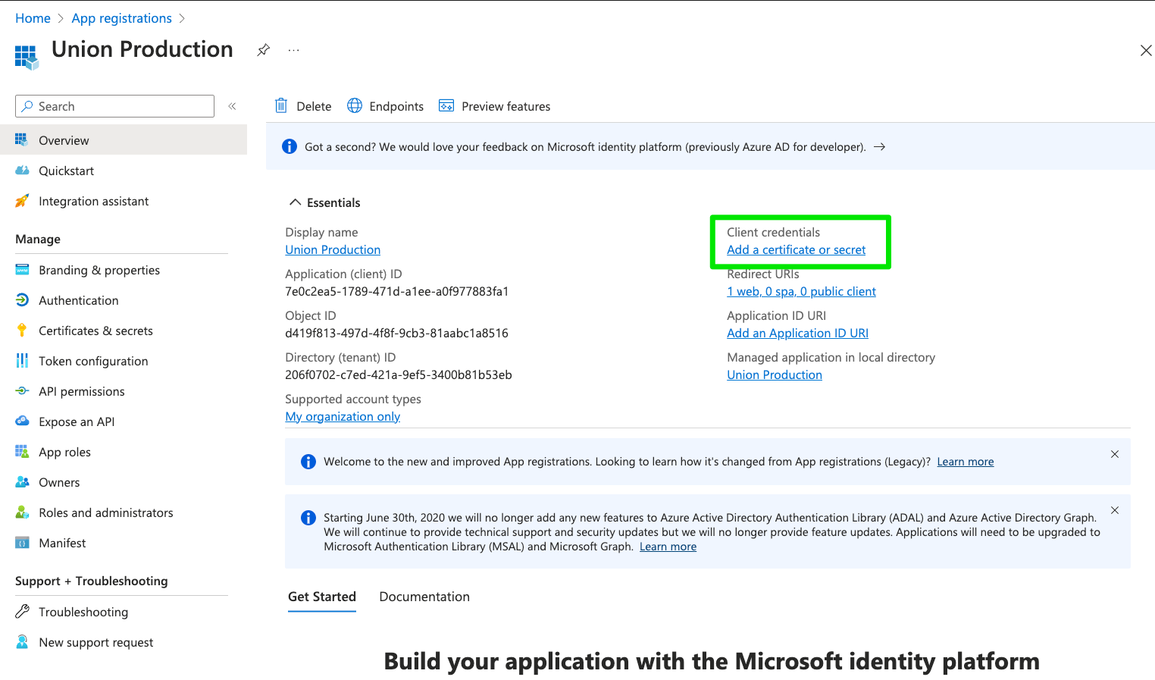The width and height of the screenshot is (1155, 680).
Task: Go to App registrations breadcrumb
Action: 121,18
